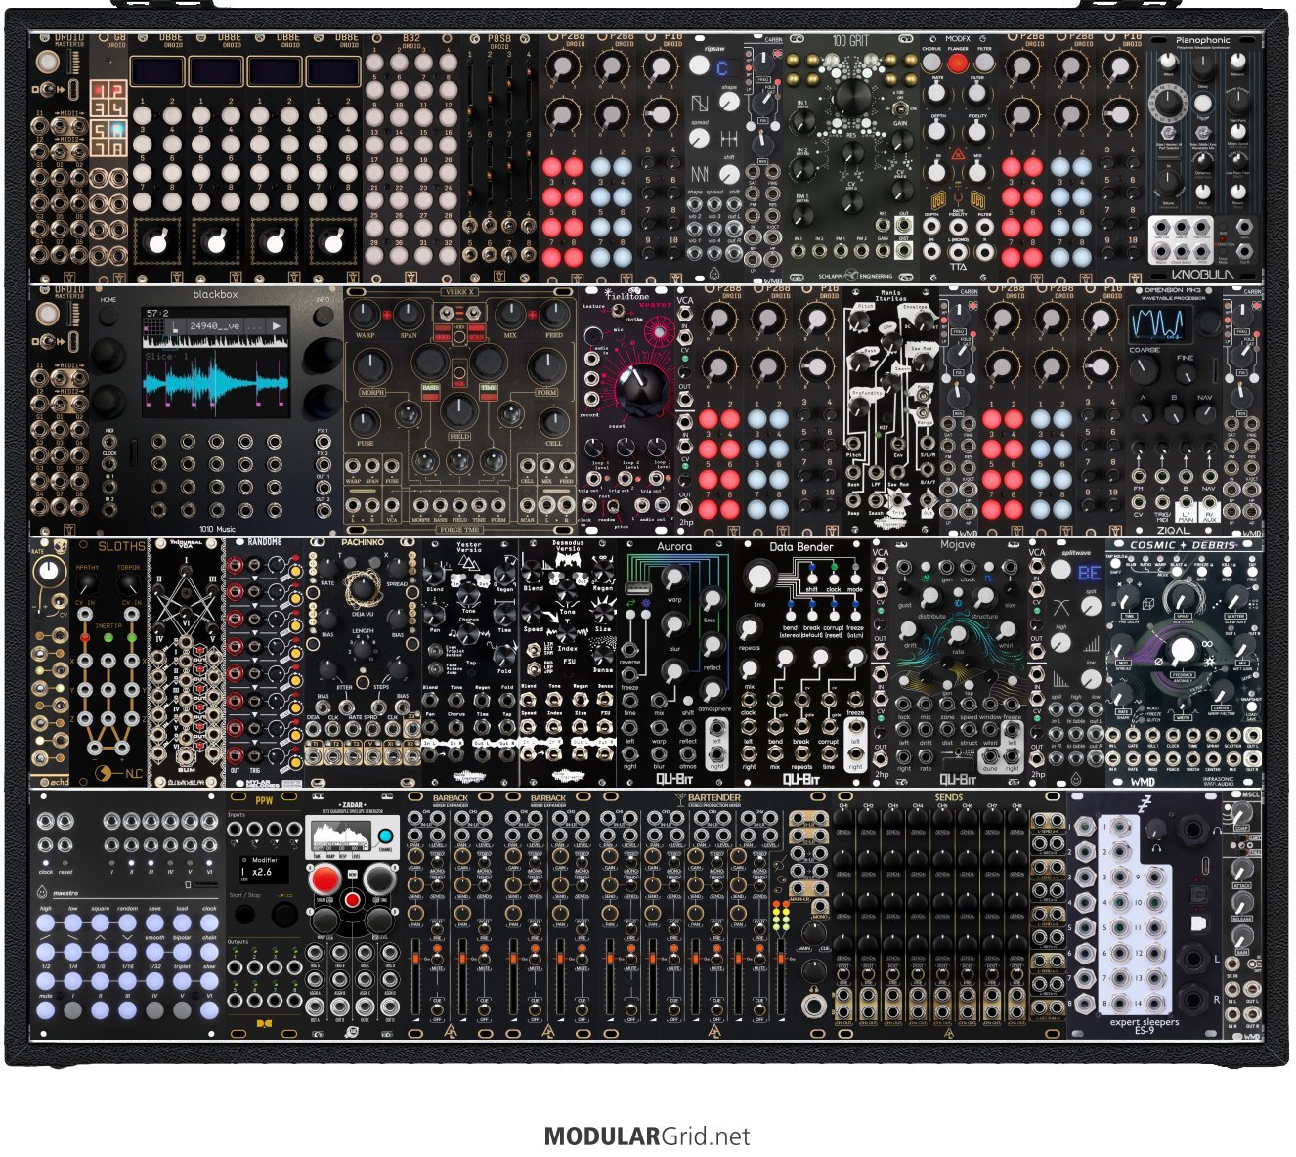1296x1157 pixels.
Task: Click the structure knob on Mojave
Action: [985, 599]
